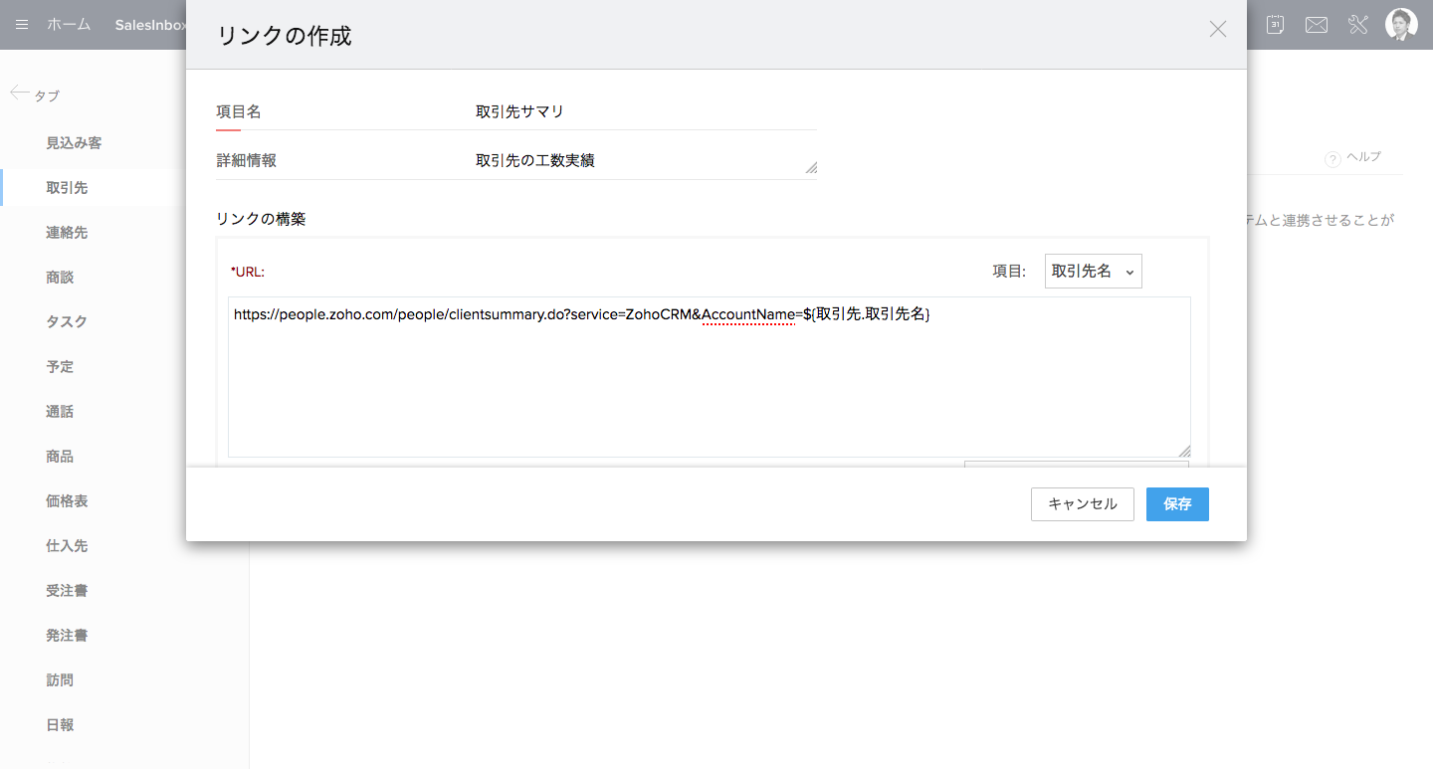Open the 取引先名 field dropdown
This screenshot has height=769, width=1433.
(x=1093, y=271)
